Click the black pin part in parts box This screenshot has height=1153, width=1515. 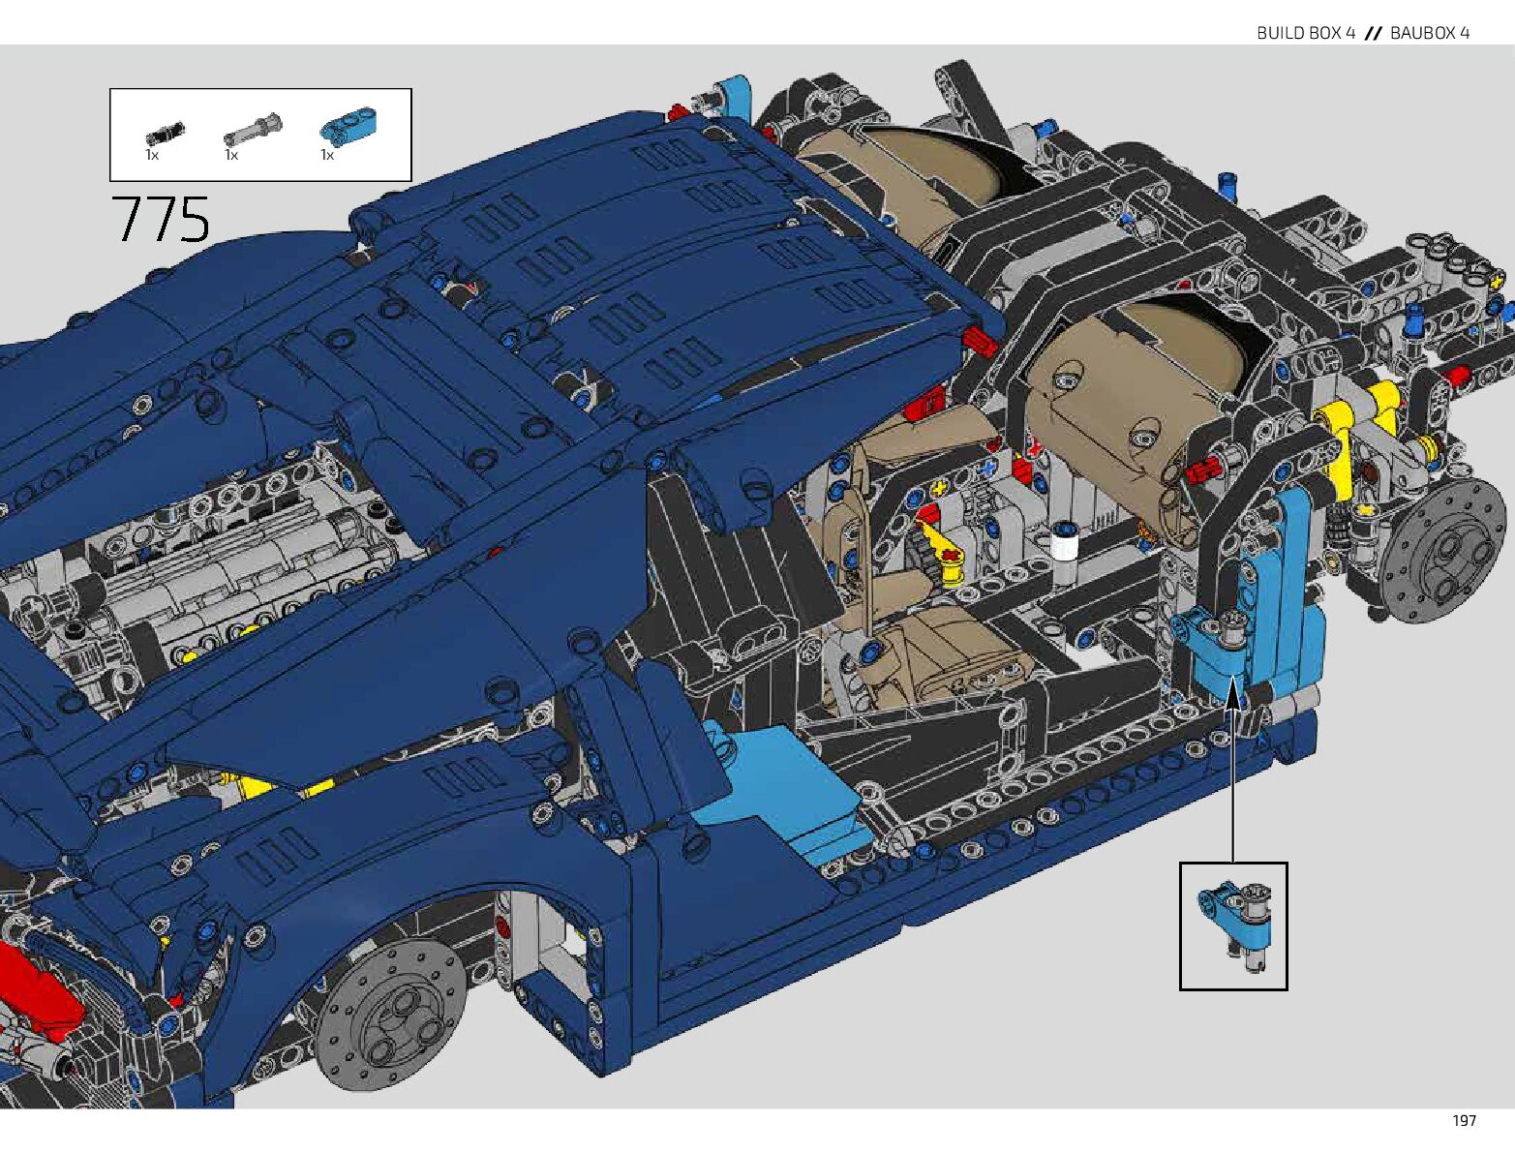tap(165, 132)
